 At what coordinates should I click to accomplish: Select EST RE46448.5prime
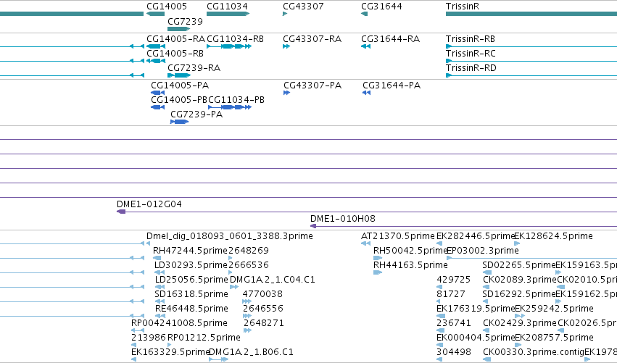191,309
